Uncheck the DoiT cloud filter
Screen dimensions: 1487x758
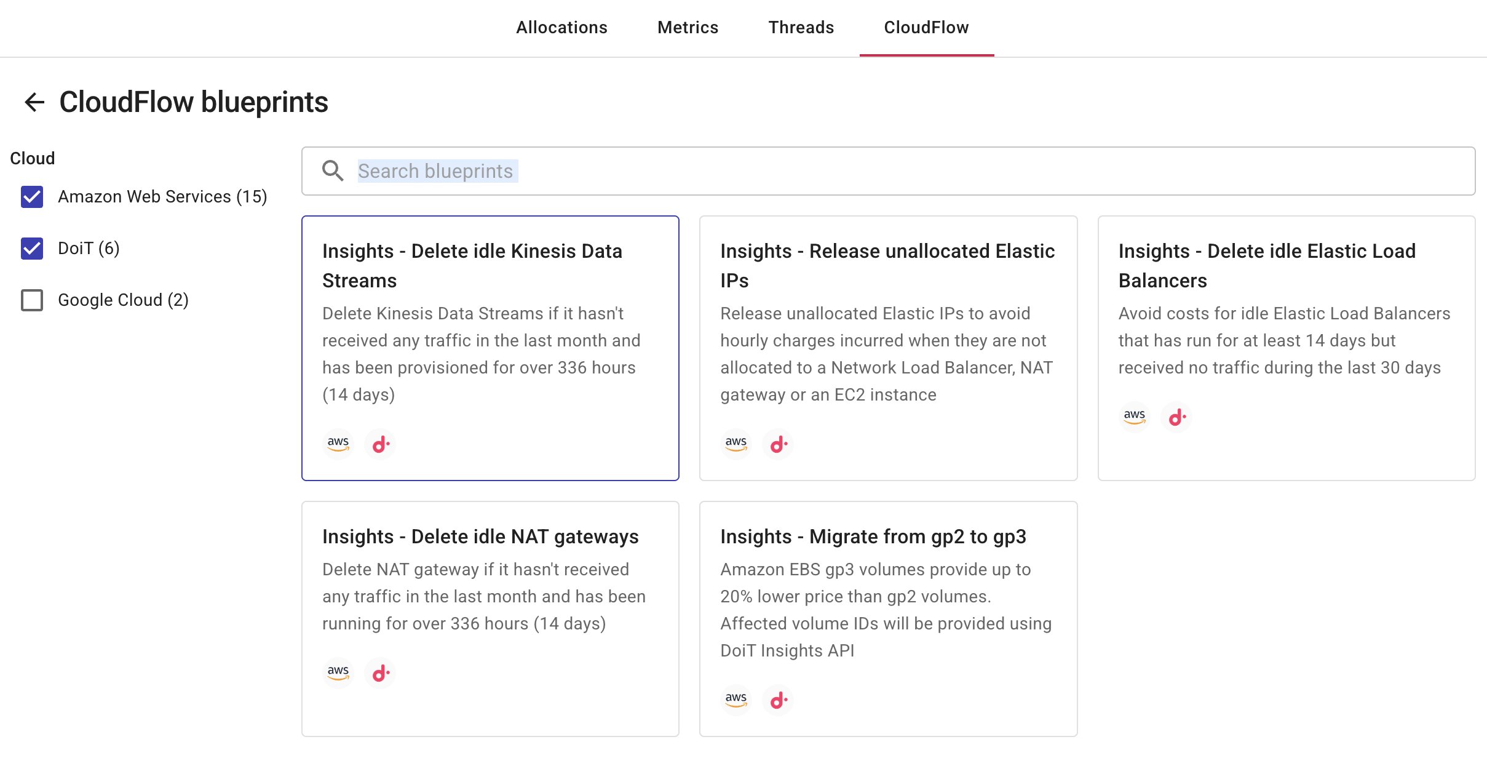pyautogui.click(x=32, y=249)
